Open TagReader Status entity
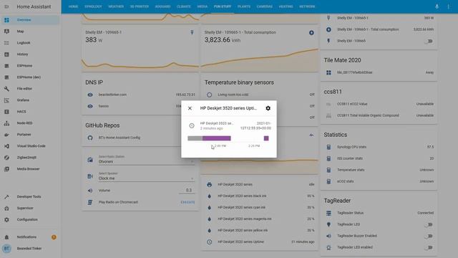458x258 pixels. tap(379, 213)
